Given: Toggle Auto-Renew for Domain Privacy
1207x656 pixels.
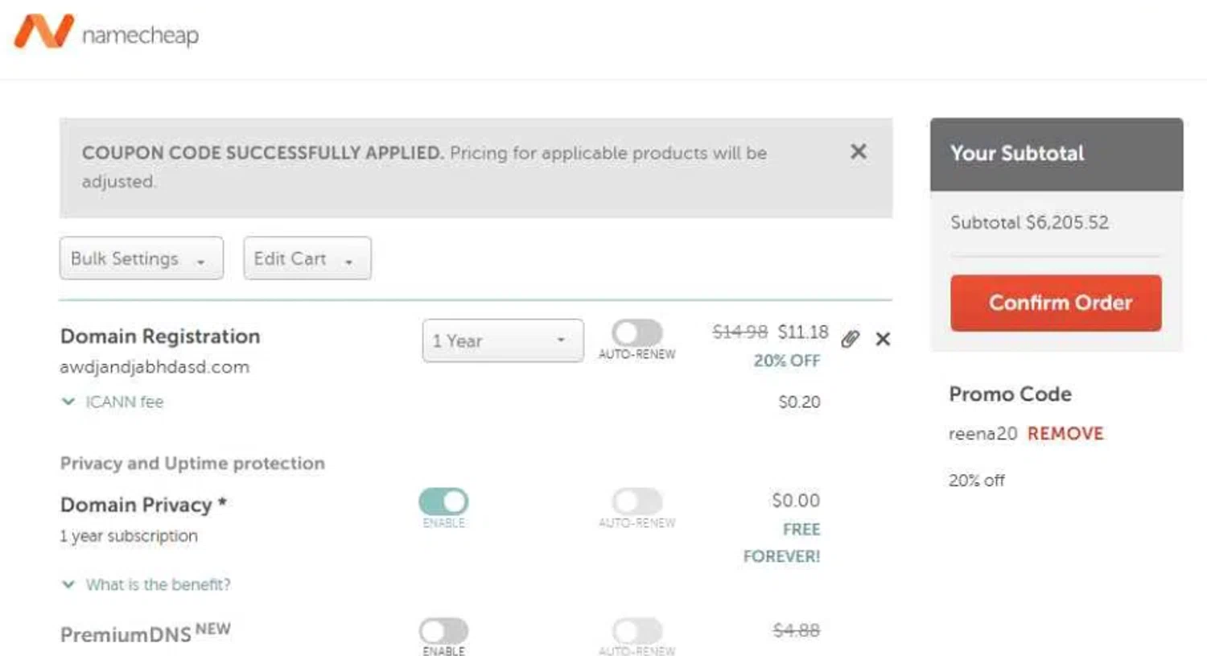Looking at the screenshot, I should click(x=636, y=501).
